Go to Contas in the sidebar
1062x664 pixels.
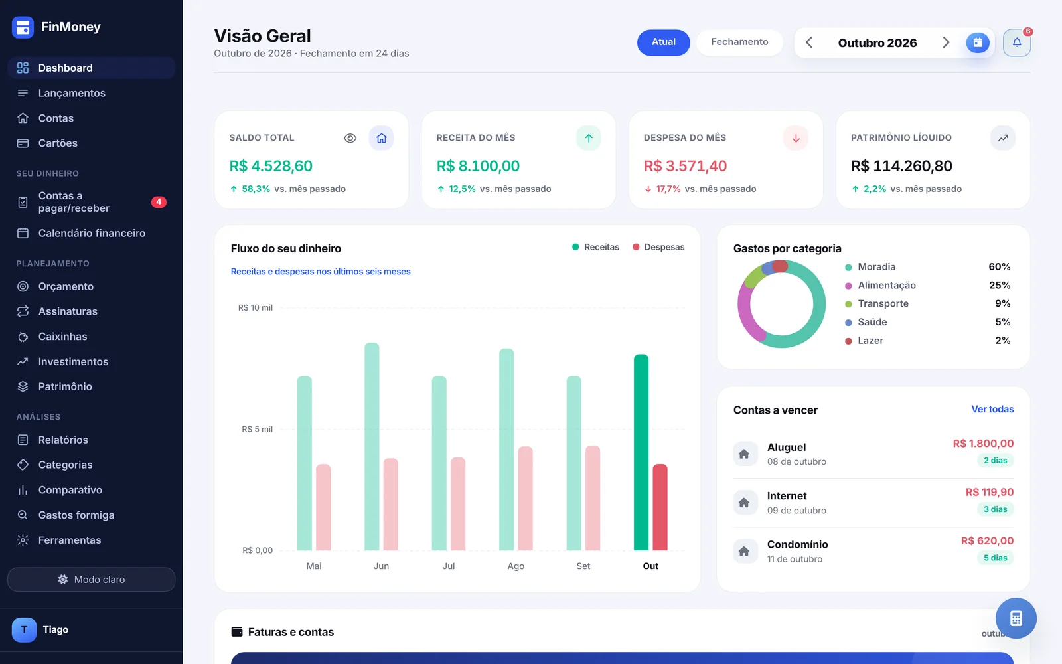pyautogui.click(x=92, y=118)
